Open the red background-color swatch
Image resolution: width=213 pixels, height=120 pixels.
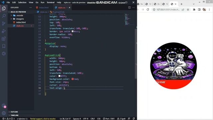(73, 79)
